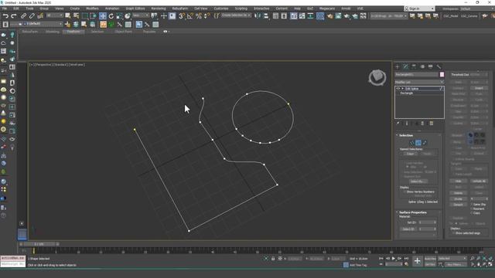Open the Scripting menu
The image size is (495, 278).
[x=241, y=8]
